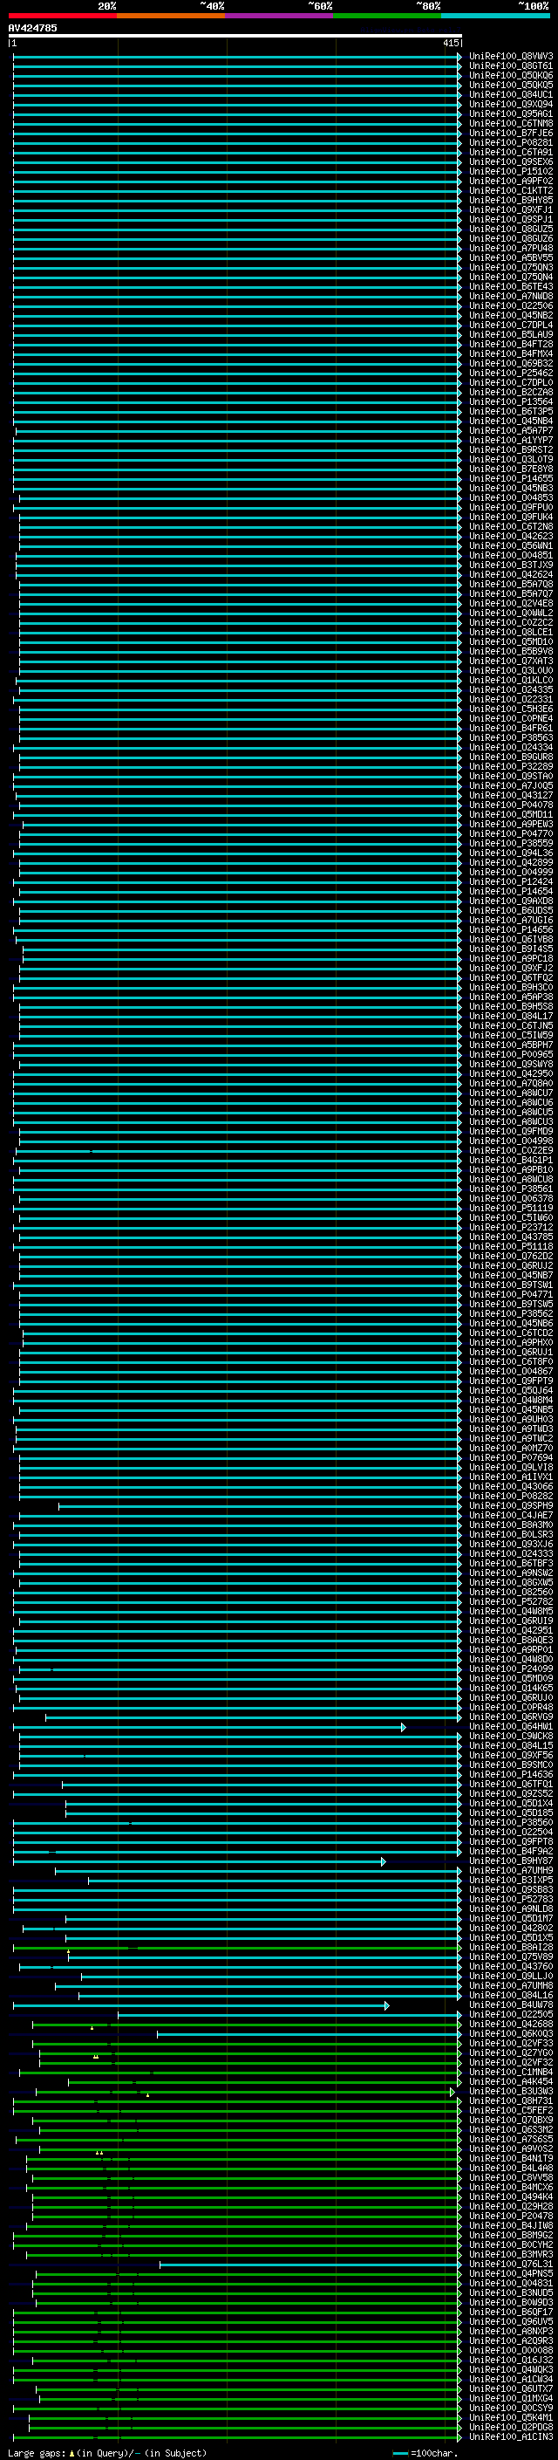This screenshot has height=2460, width=558.
Task: Select hit label UniRef100_Q94L36
Action: (510, 853)
